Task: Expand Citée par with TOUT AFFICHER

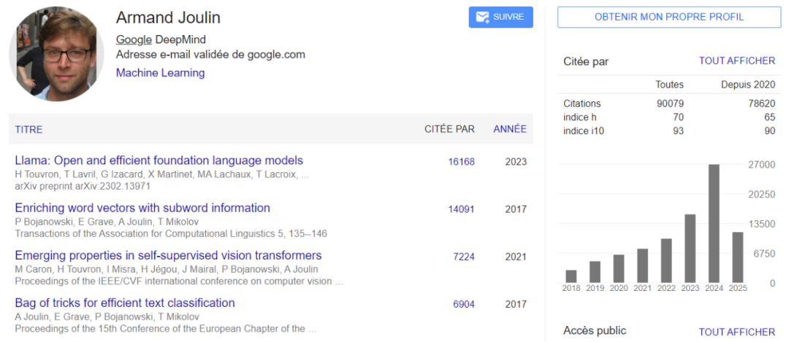Action: [736, 61]
